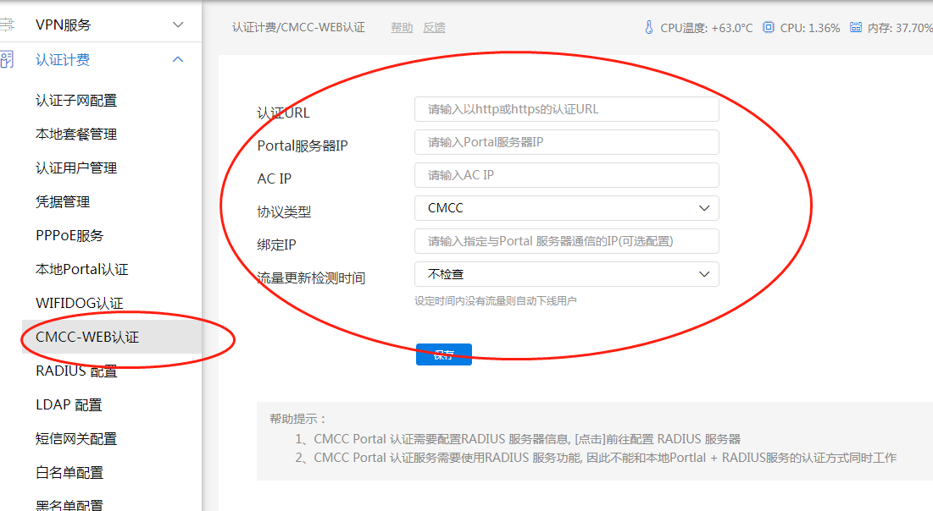933x511 pixels.
Task: Navigate to RADIUS 配置 page
Action: click(x=76, y=371)
